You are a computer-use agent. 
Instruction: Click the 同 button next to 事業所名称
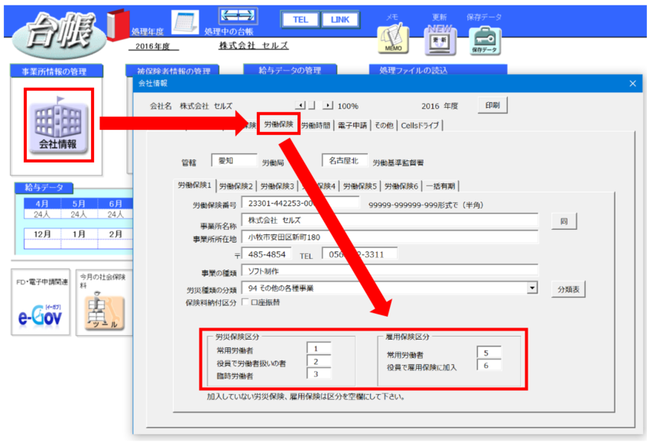[564, 221]
